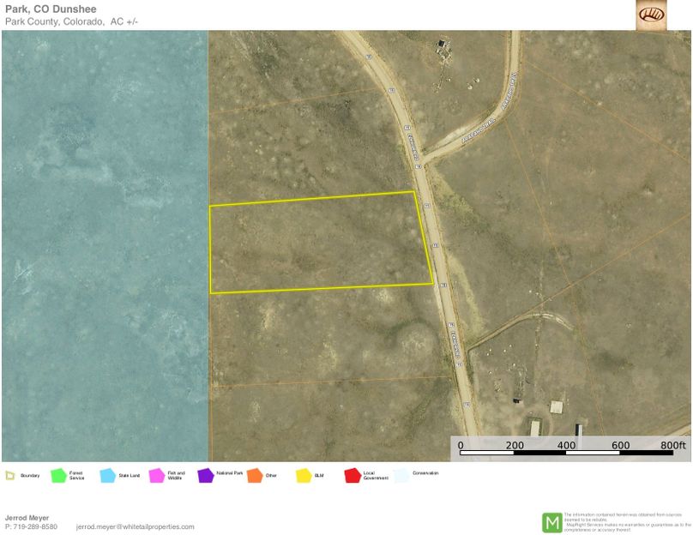Select the orange Other legend swatch
Viewport: 693px width, 535px height.
(255, 475)
